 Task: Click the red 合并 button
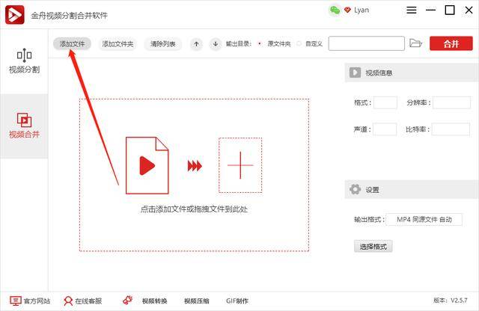pyautogui.click(x=451, y=43)
